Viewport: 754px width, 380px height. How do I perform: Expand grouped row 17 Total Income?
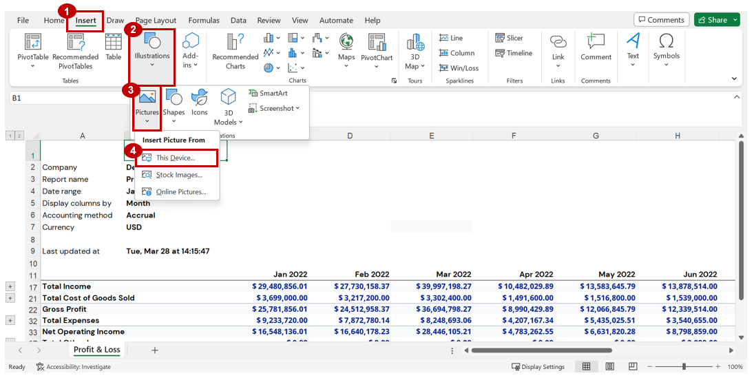(10, 286)
